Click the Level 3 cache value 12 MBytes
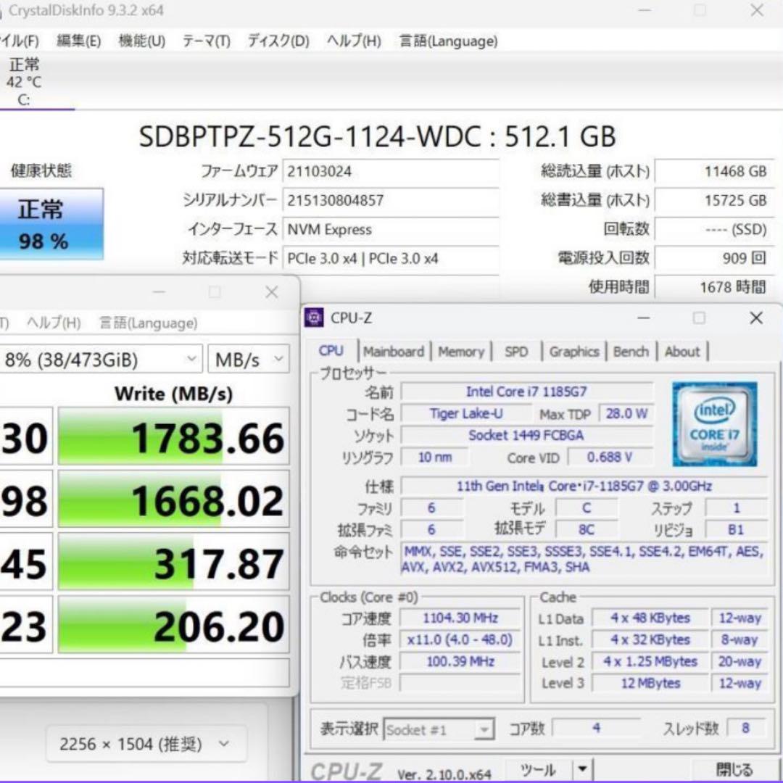The height and width of the screenshot is (783, 783). click(650, 683)
